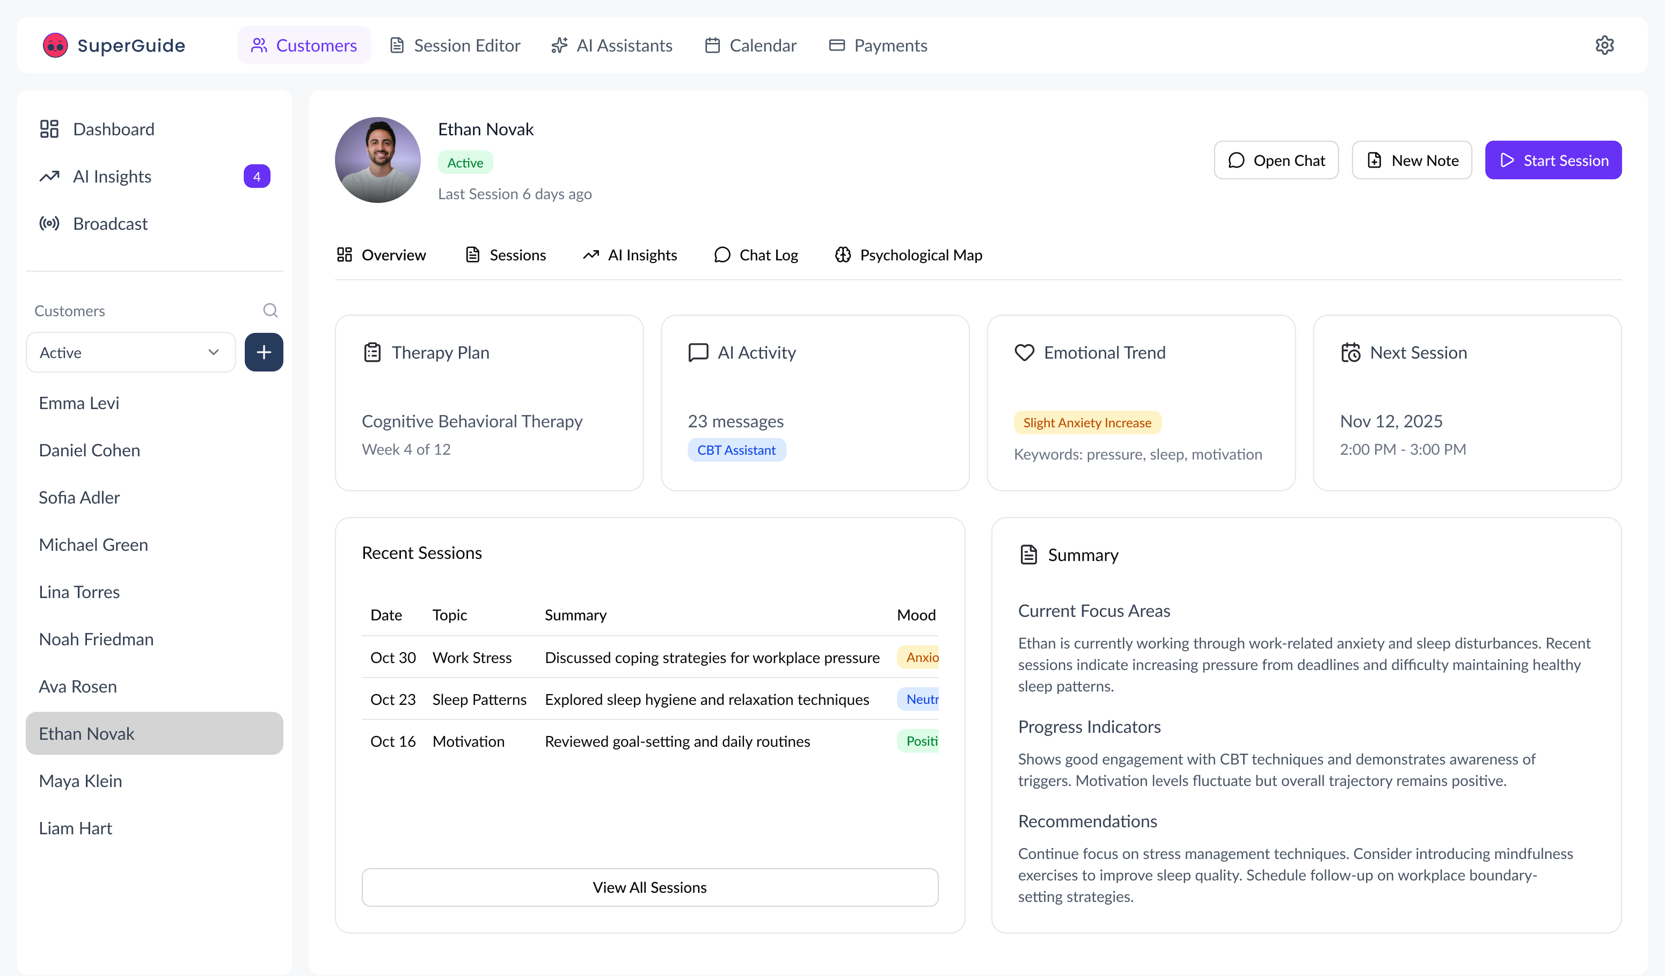Click the Broadcast signal icon in sidebar

coord(49,223)
